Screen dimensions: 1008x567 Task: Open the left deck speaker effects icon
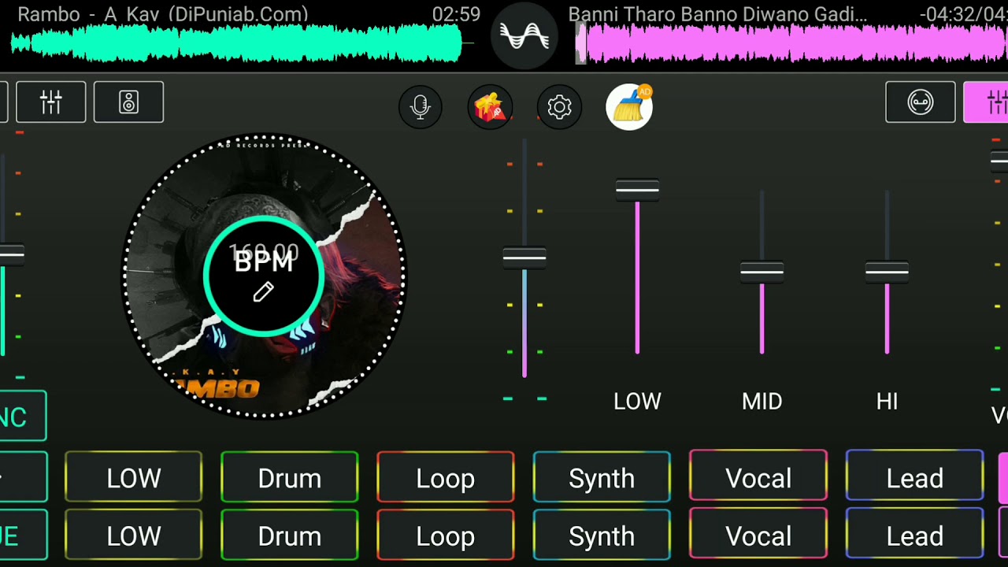pyautogui.click(x=128, y=102)
